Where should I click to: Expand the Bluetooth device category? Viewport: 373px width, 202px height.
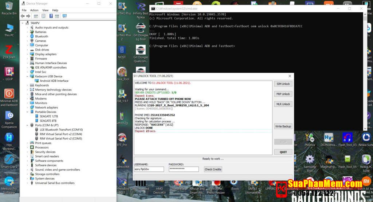coord(27,36)
